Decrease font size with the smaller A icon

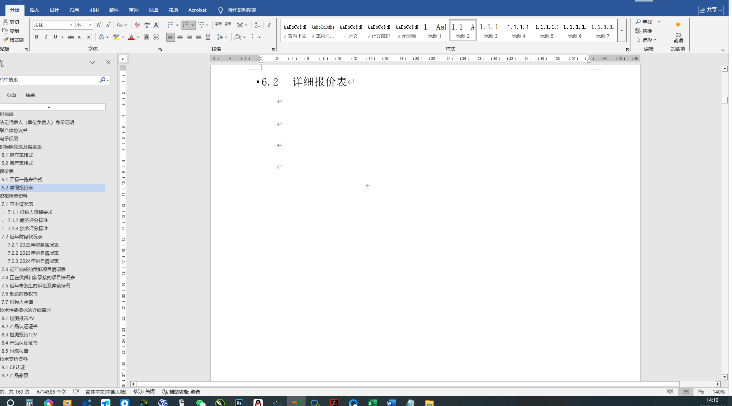[x=108, y=25]
